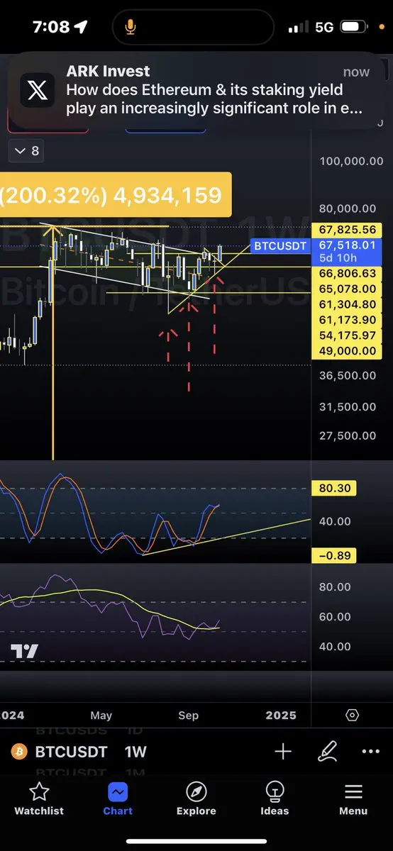
Task: Open the Ideas lightbulb tab
Action: point(275,799)
